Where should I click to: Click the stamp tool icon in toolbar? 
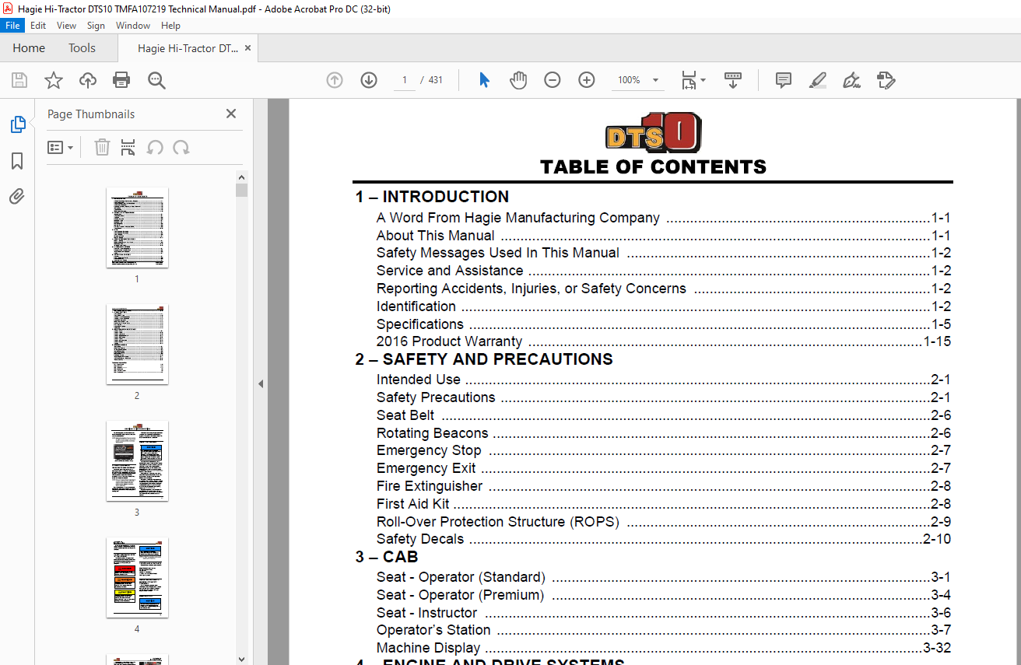(x=886, y=80)
